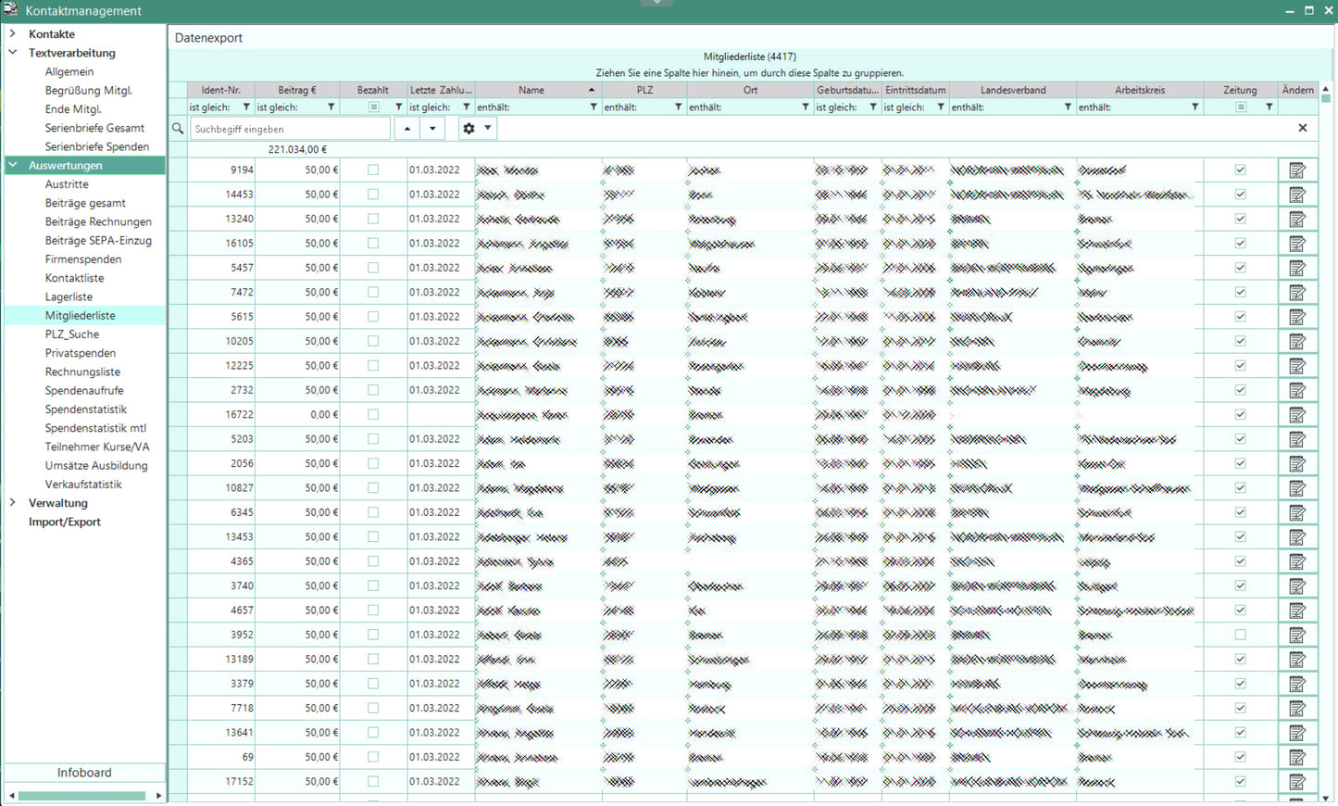
Task: Click the Infoboard button
Action: pos(84,773)
